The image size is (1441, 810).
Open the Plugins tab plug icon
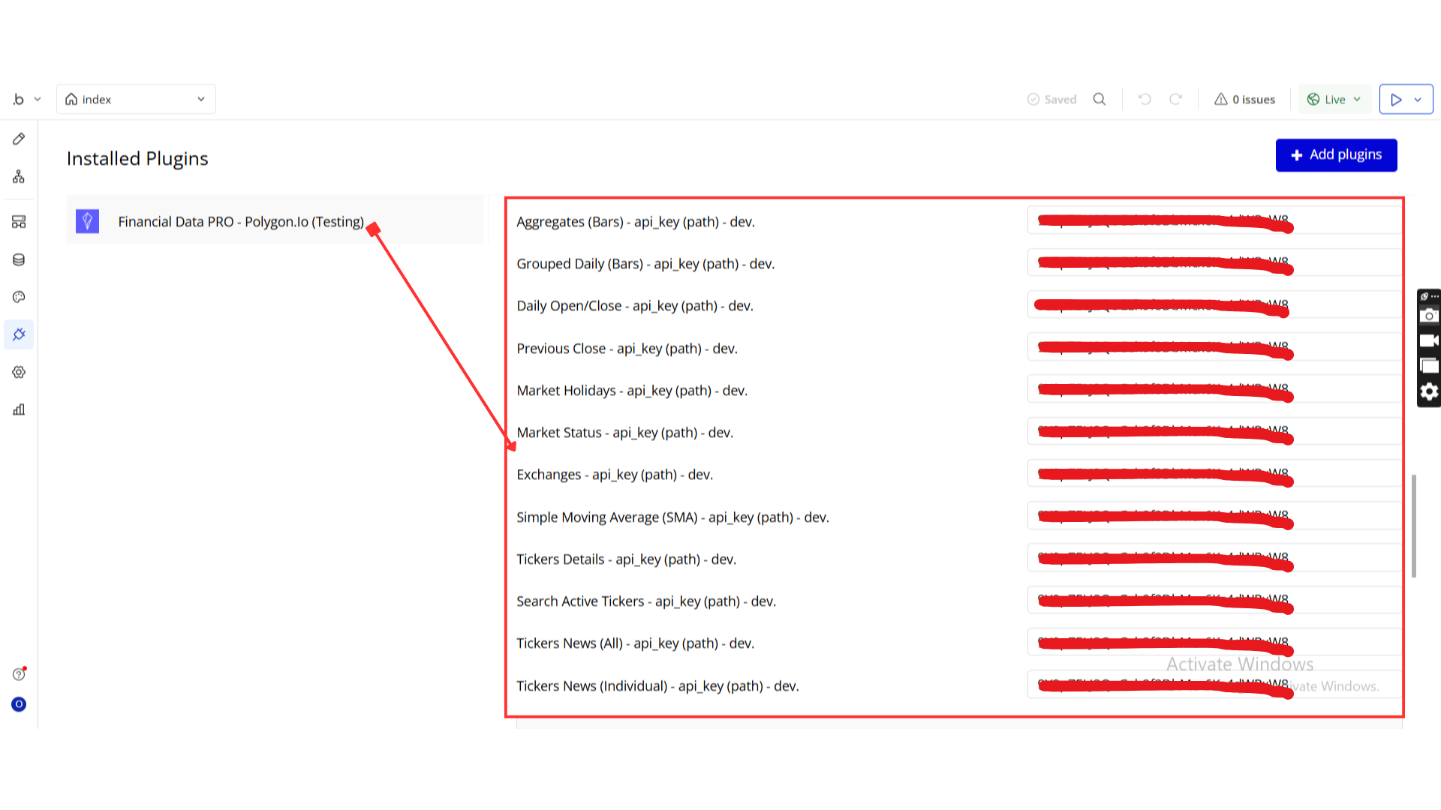[19, 334]
